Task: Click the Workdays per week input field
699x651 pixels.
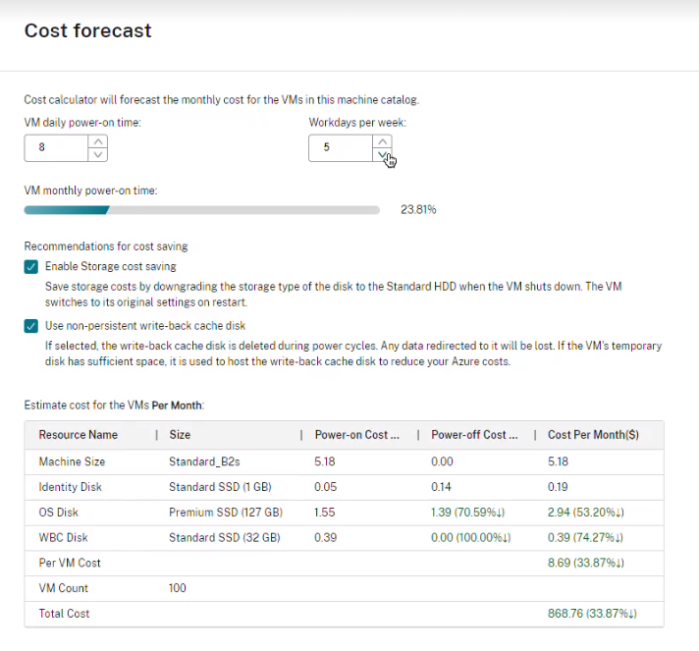Action: tap(340, 148)
